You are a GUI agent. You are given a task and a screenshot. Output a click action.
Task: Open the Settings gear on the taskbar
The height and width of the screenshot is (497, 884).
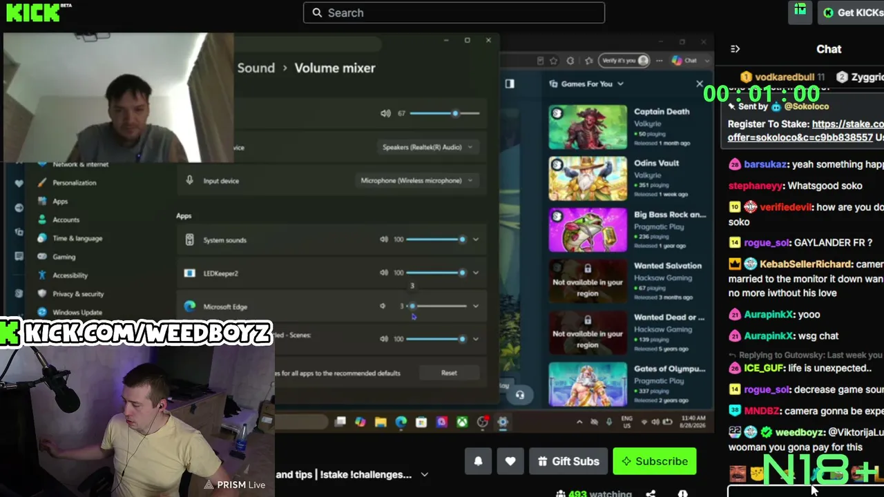pos(503,422)
